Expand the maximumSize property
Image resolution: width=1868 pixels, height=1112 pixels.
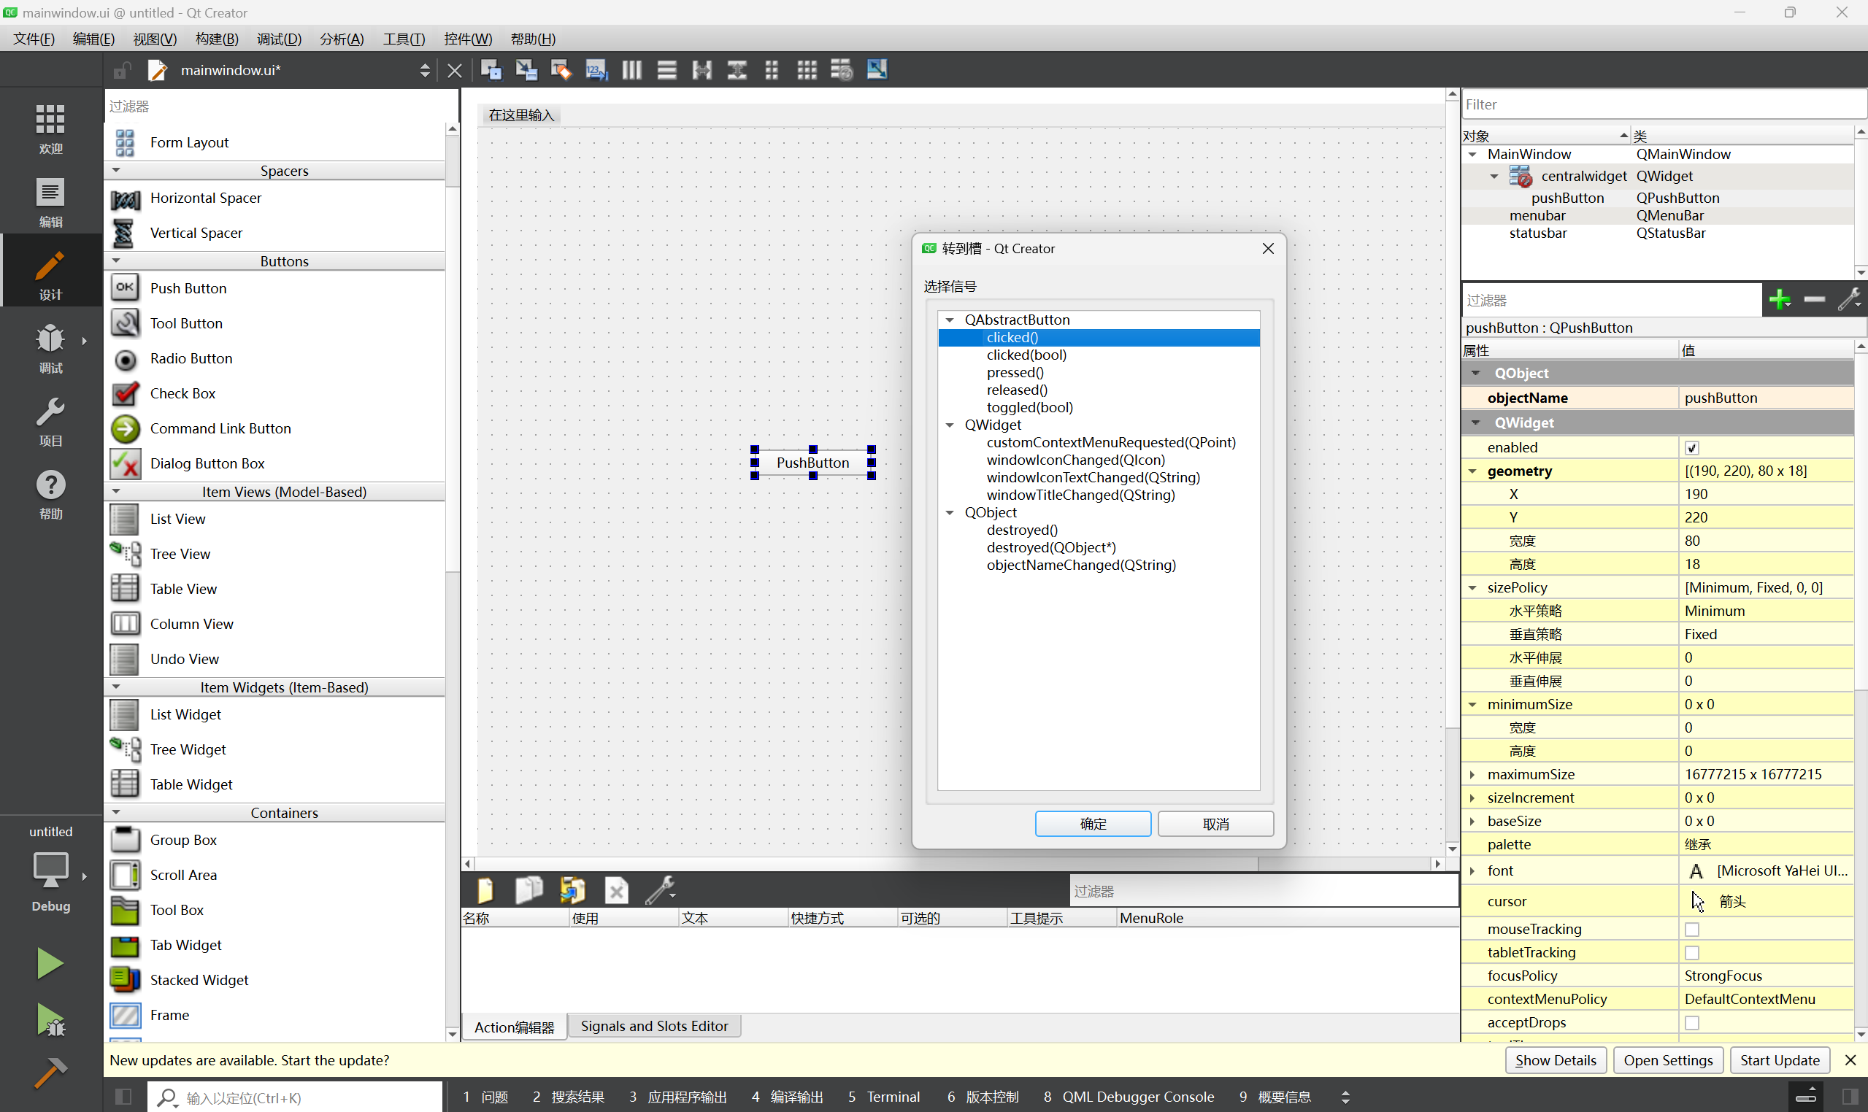[x=1472, y=775]
